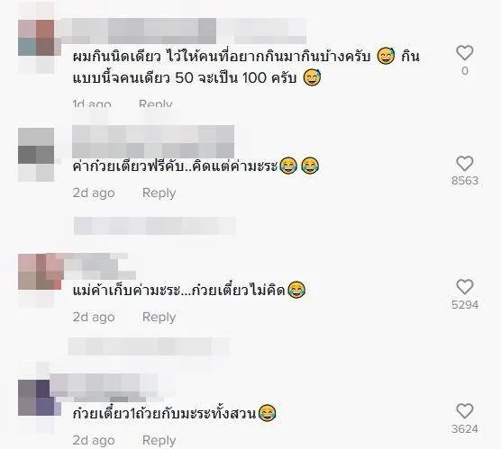Expand blurred replies under the 8563-like comment
The width and height of the screenshot is (501, 449).
155,226
